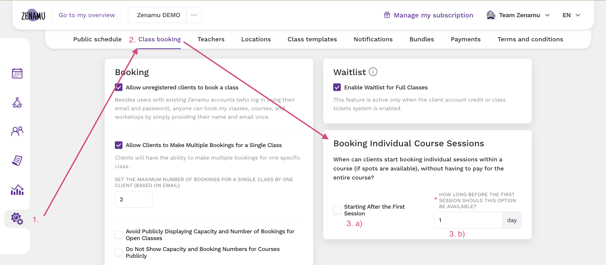This screenshot has height=265, width=606.
Task: Open the meditation classes sidebar icon
Action: tap(17, 103)
